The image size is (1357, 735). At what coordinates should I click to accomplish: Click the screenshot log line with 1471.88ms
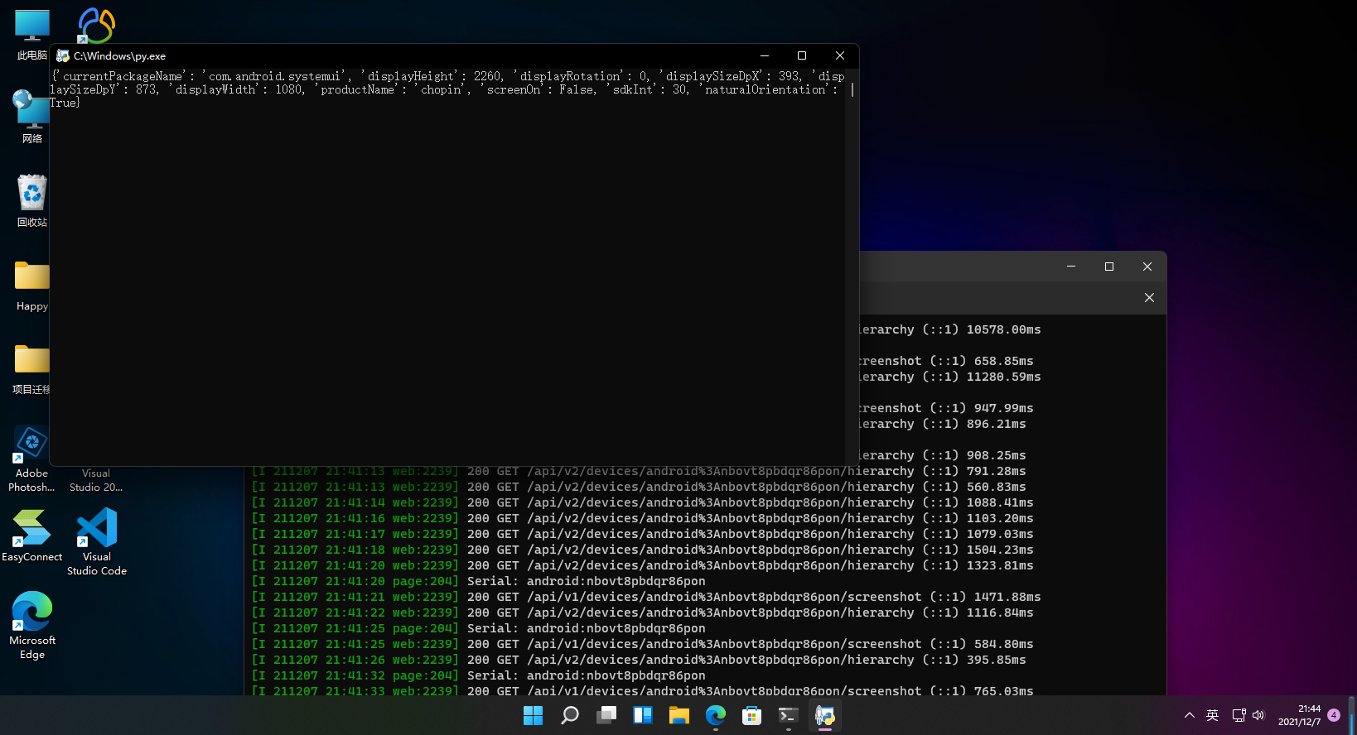(646, 597)
